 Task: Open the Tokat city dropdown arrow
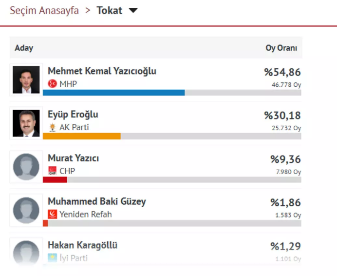[x=133, y=11]
